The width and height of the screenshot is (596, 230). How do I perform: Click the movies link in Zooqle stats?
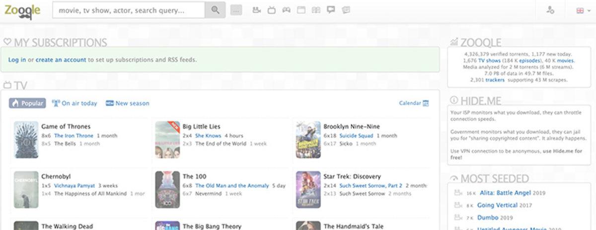pyautogui.click(x=565, y=60)
